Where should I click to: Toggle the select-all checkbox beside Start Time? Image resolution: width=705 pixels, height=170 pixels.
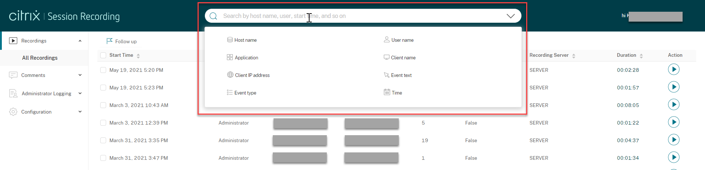(103, 55)
